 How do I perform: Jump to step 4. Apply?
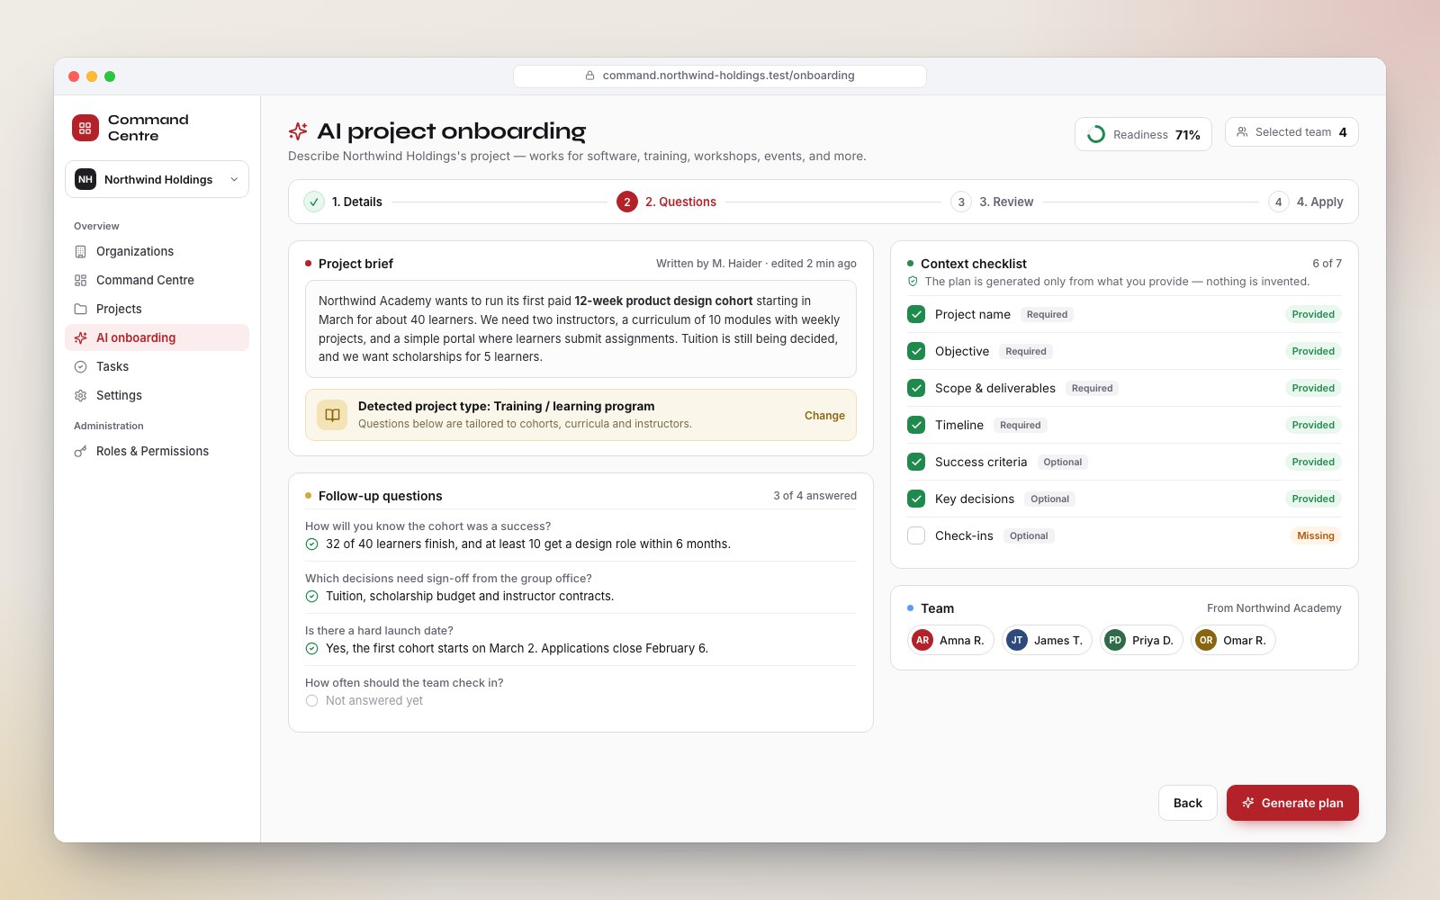1306,202
